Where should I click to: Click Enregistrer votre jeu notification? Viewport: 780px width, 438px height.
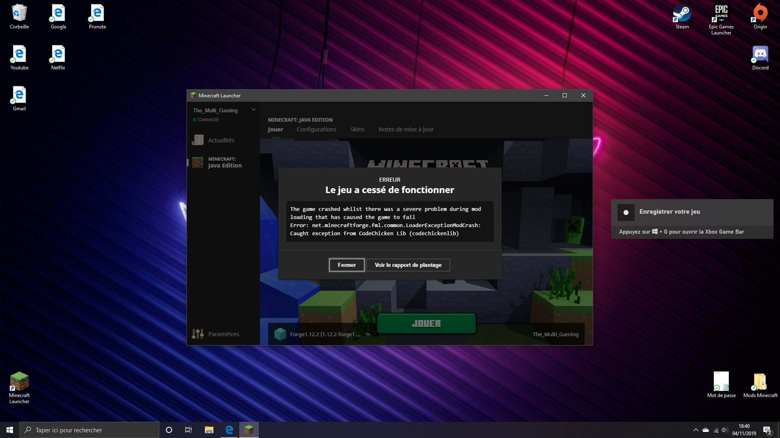coord(692,219)
